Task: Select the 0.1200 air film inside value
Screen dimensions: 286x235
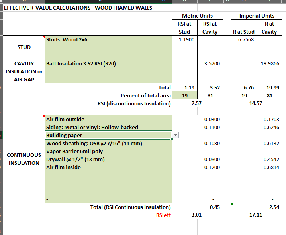Action: (197, 167)
